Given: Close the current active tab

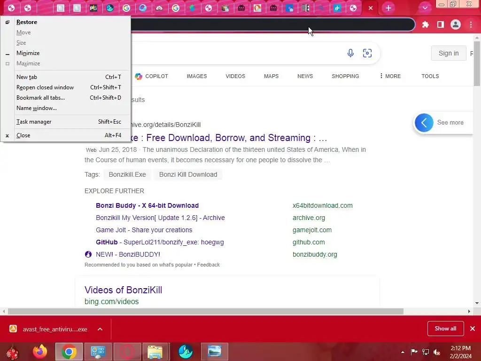Looking at the screenshot, I should pyautogui.click(x=371, y=8).
